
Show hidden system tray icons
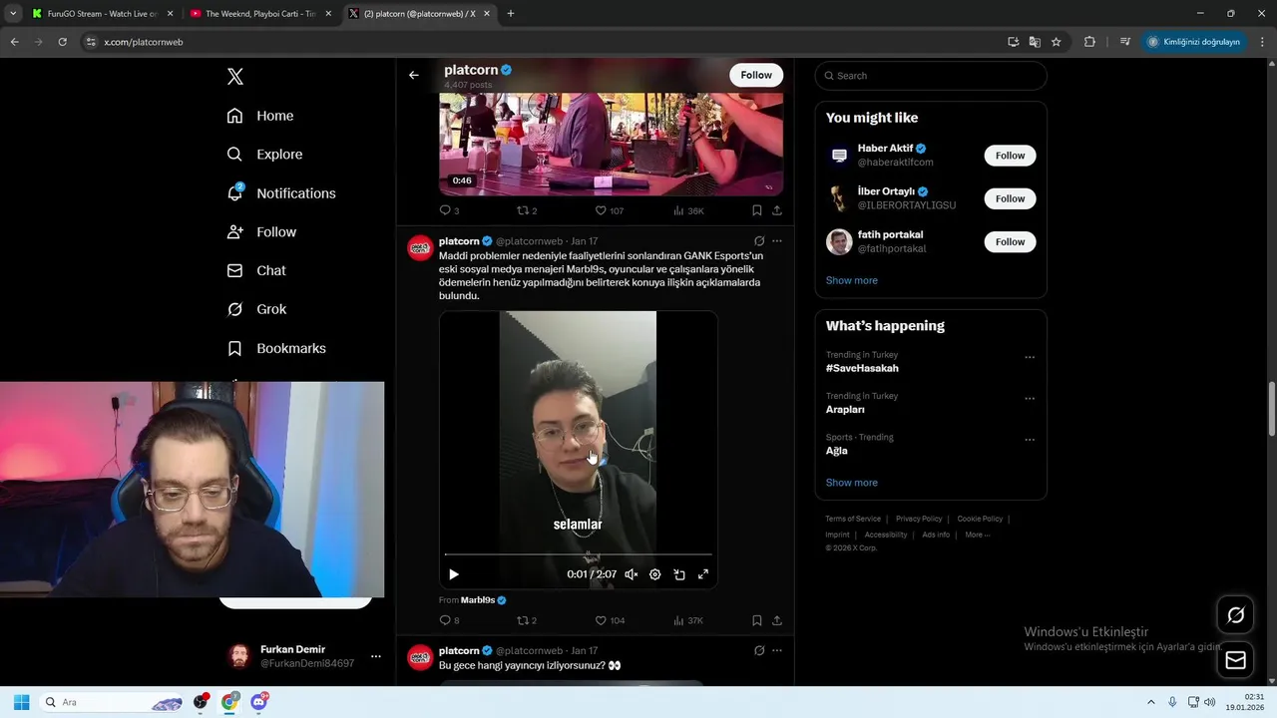coord(1150,702)
